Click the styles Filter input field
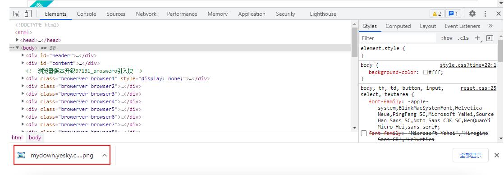 point(399,38)
